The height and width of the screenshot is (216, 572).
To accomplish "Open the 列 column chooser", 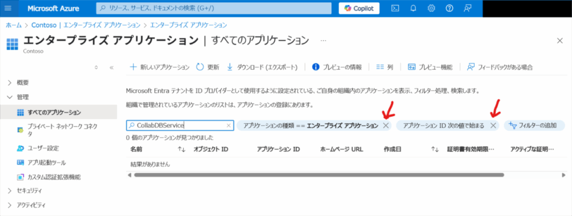I will (x=384, y=67).
